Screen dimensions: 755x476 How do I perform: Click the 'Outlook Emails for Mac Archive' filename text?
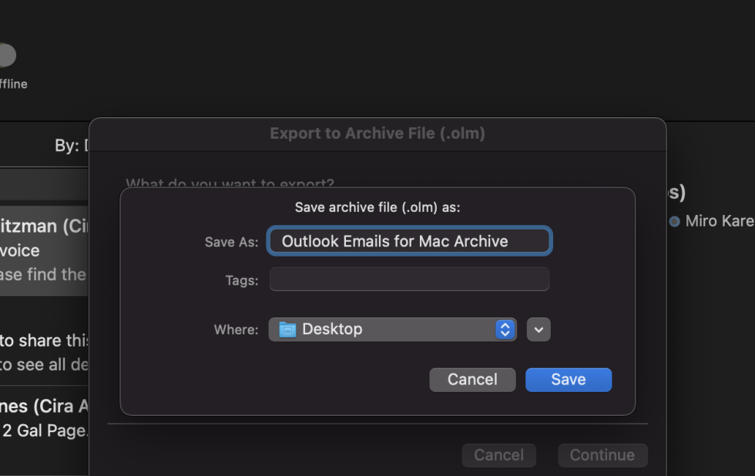pos(409,240)
